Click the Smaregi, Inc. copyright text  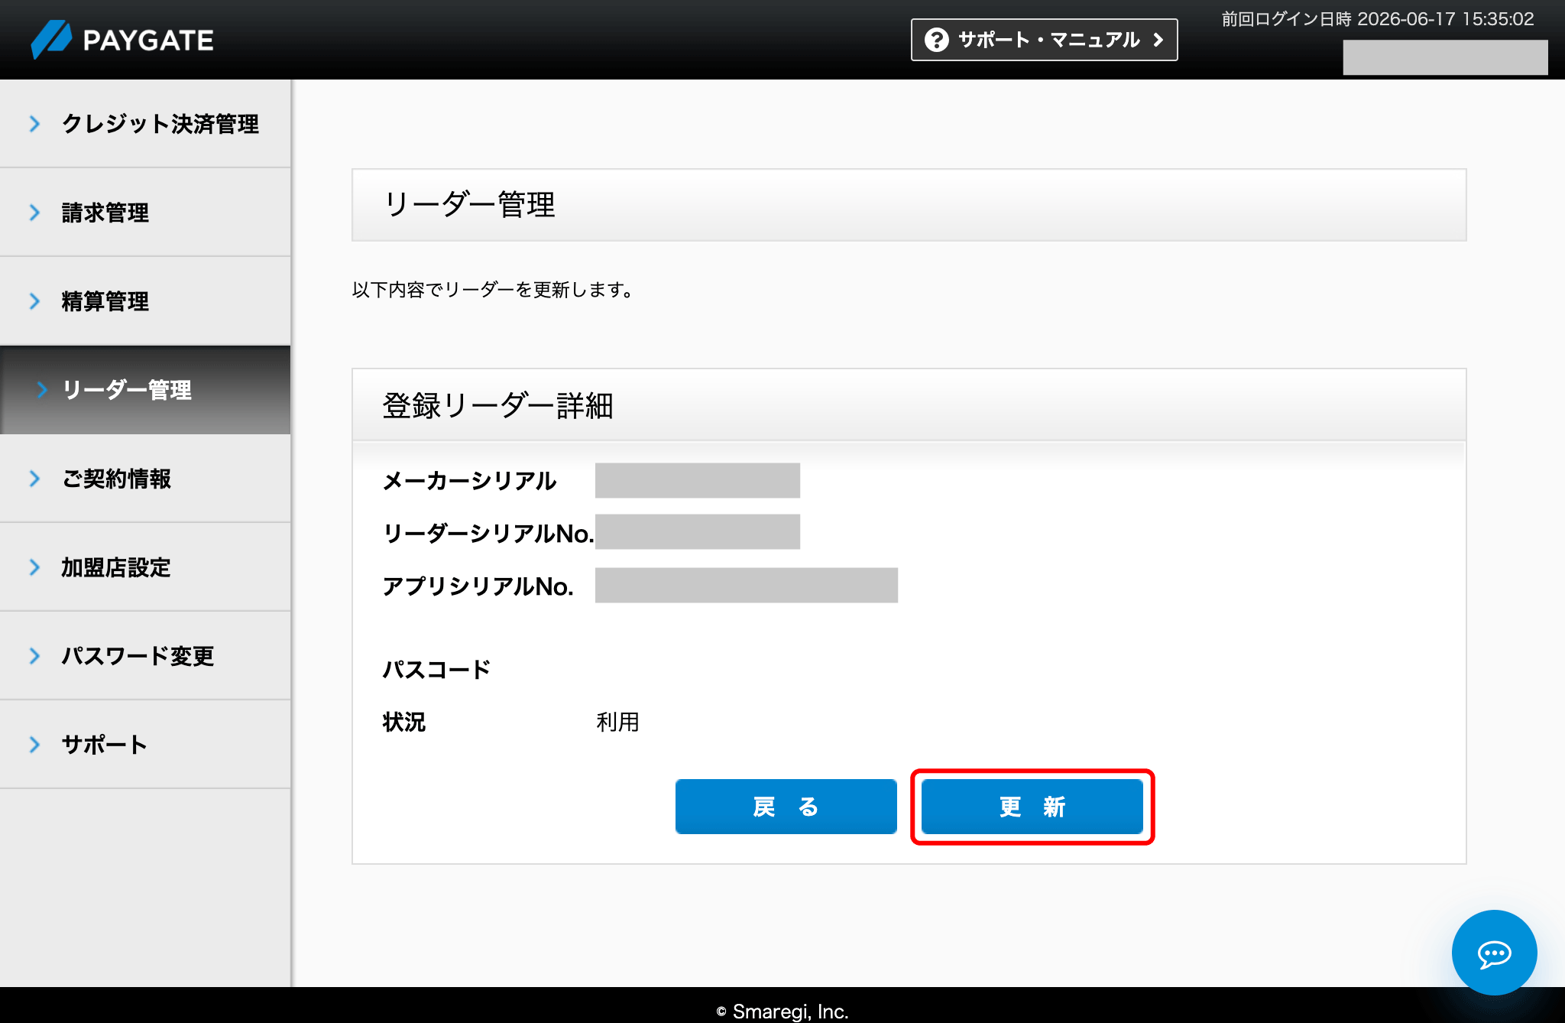(782, 1011)
